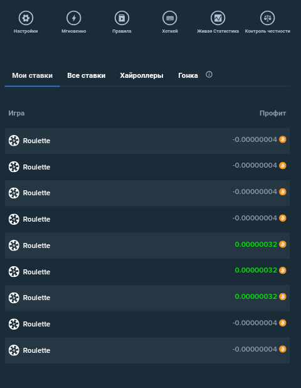This screenshot has height=388, width=301.
Task: Open the Настройки gear icon
Action: click(26, 18)
